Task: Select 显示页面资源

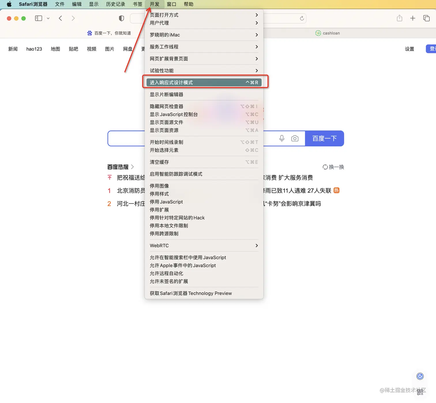Action: pos(204,130)
